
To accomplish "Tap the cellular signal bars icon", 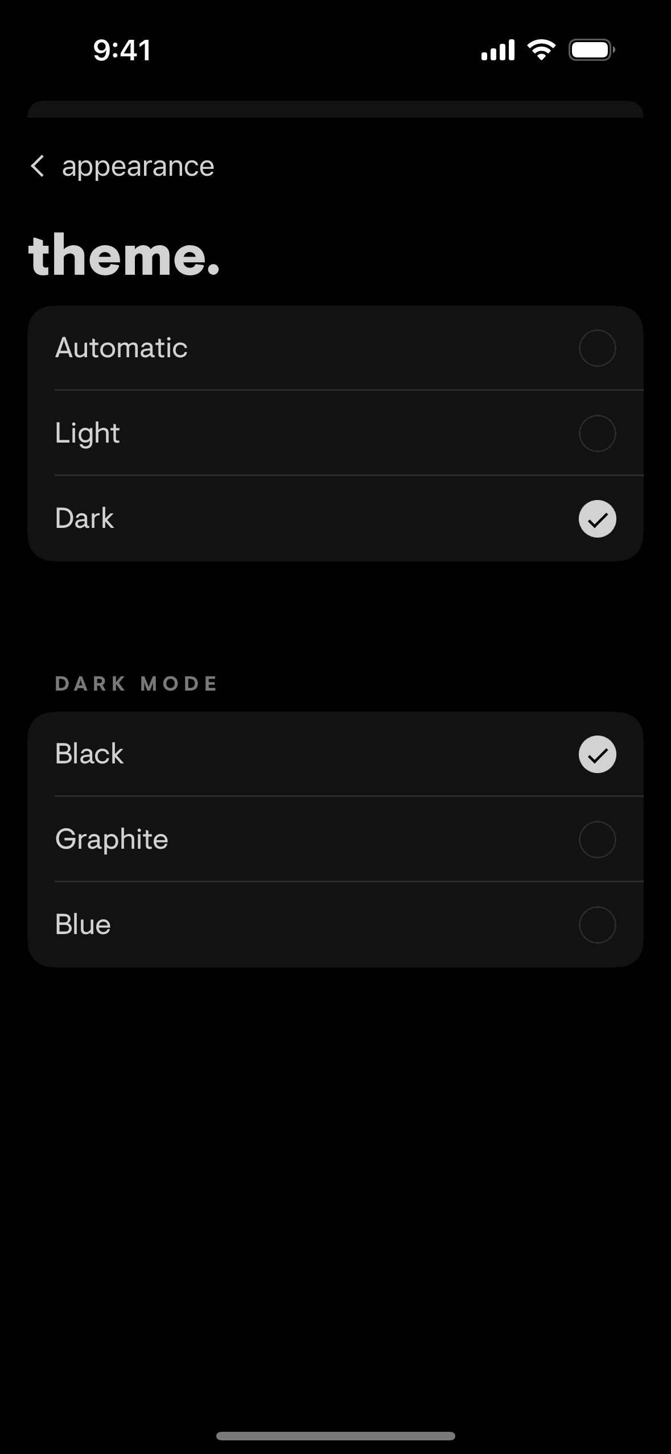I will 497,50.
